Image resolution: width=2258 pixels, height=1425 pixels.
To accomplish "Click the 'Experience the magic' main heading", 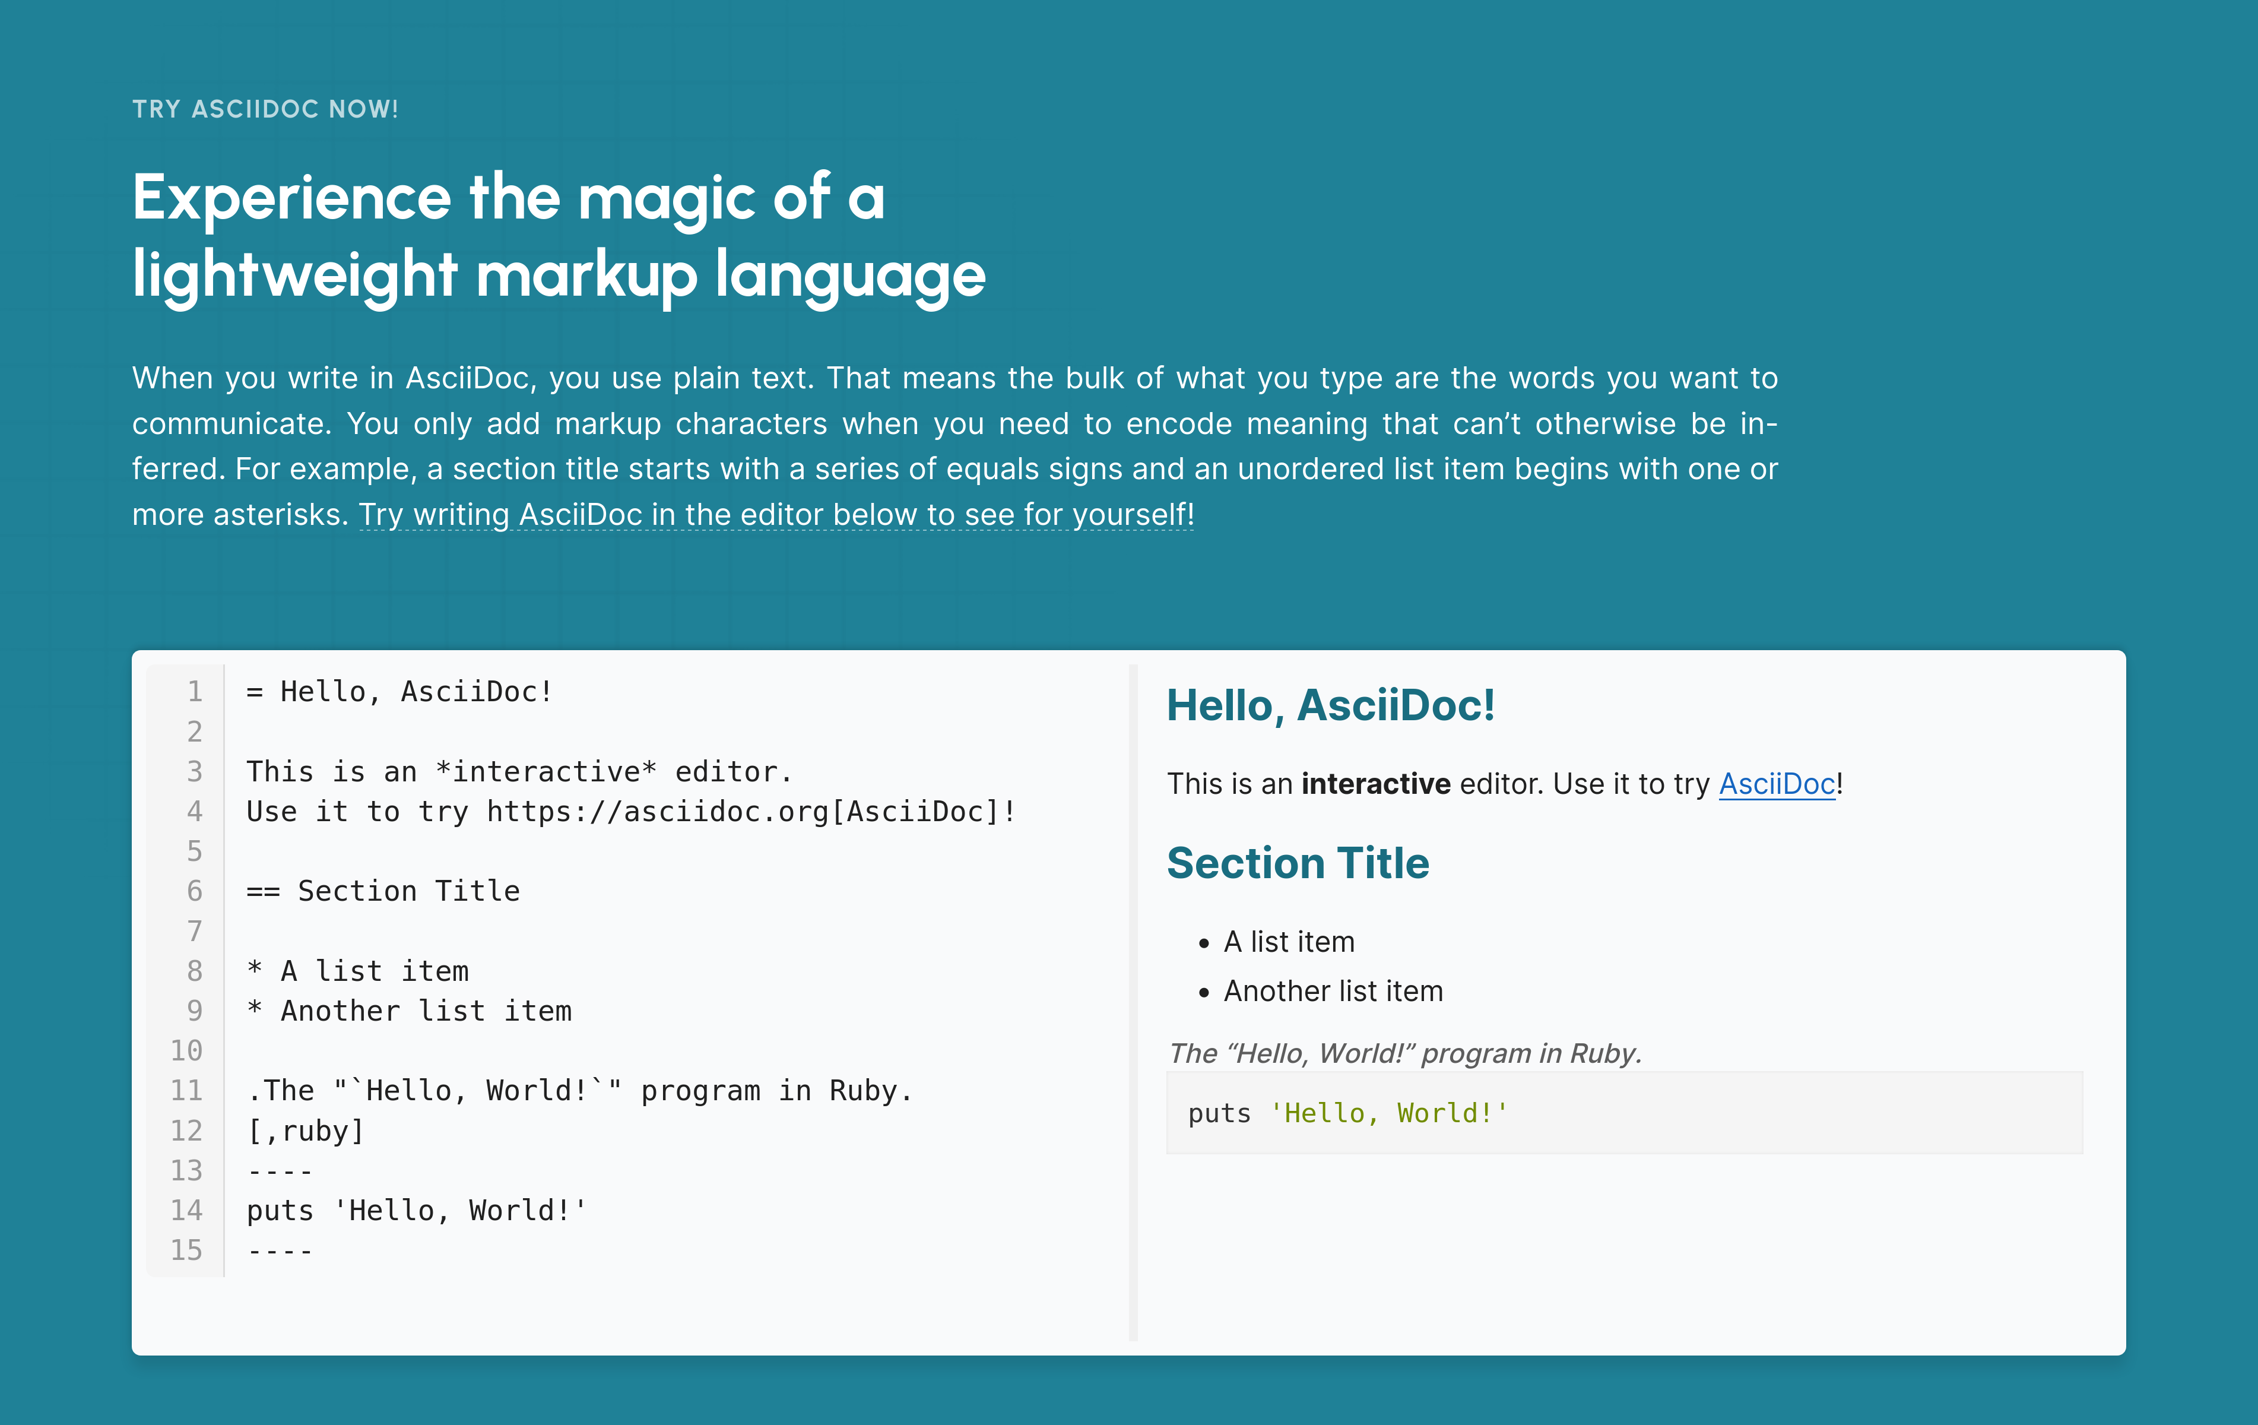I will tap(558, 236).
